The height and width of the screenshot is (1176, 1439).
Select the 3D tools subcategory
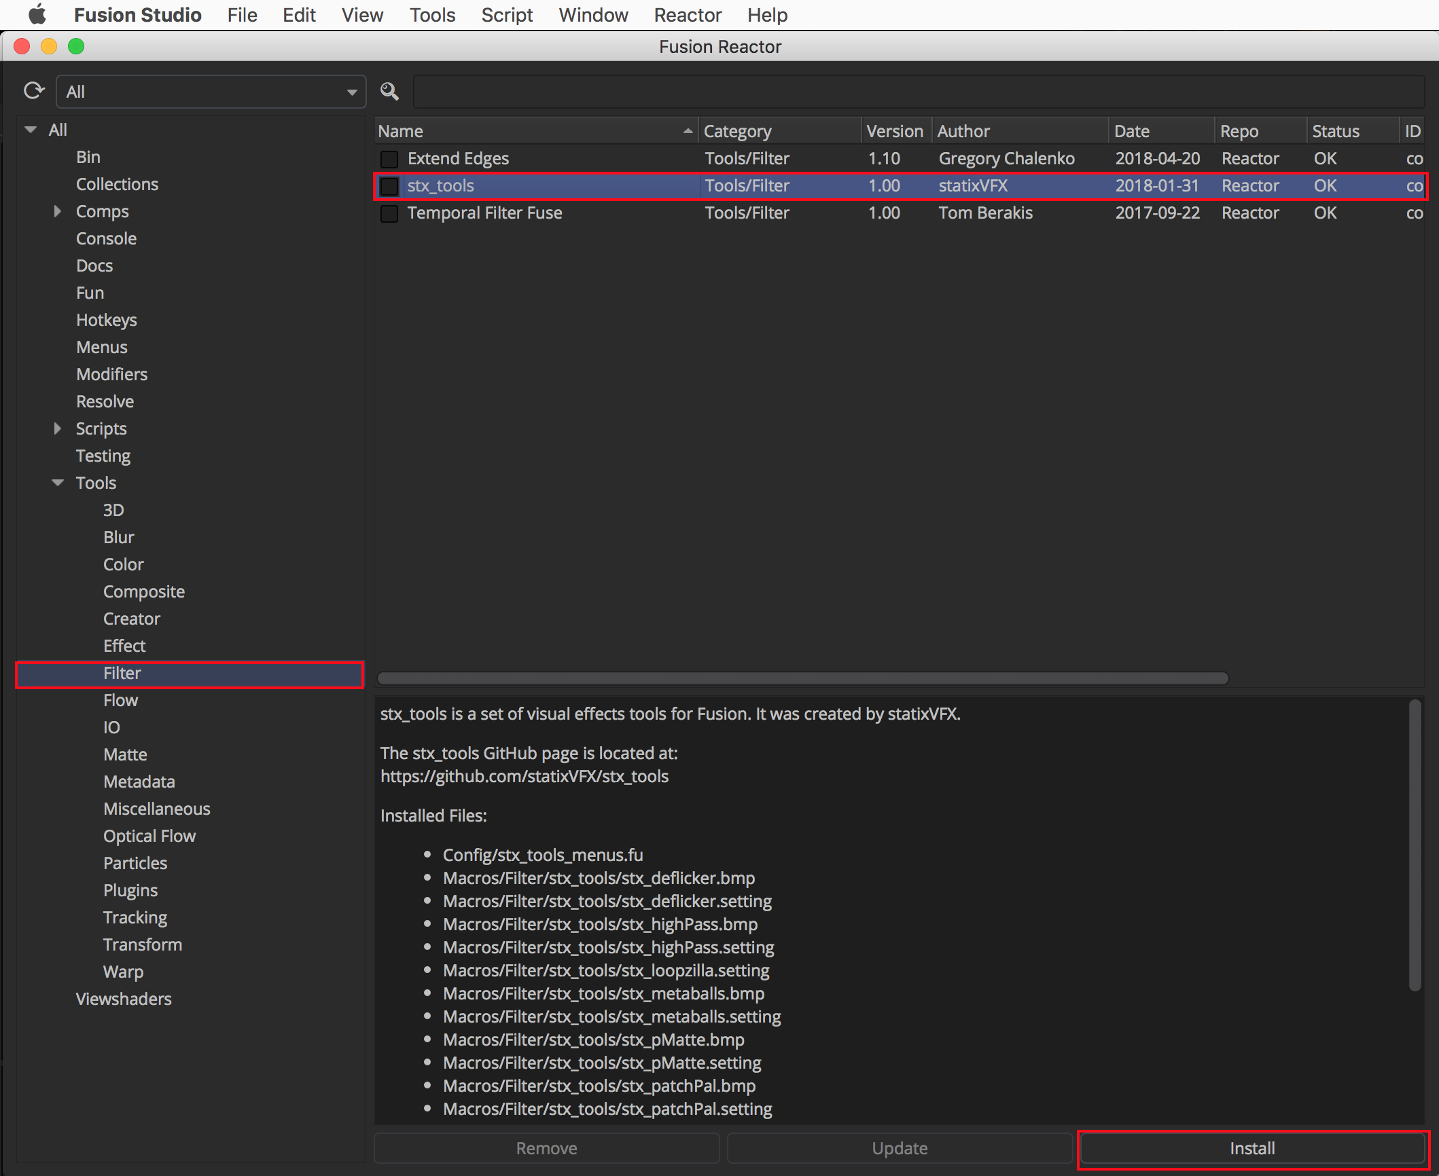[113, 510]
